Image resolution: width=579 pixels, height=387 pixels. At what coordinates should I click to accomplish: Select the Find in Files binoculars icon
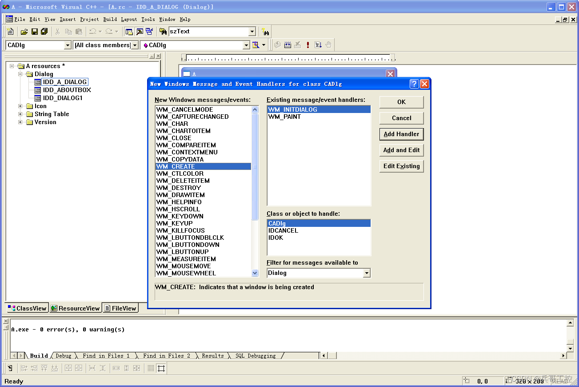(265, 32)
